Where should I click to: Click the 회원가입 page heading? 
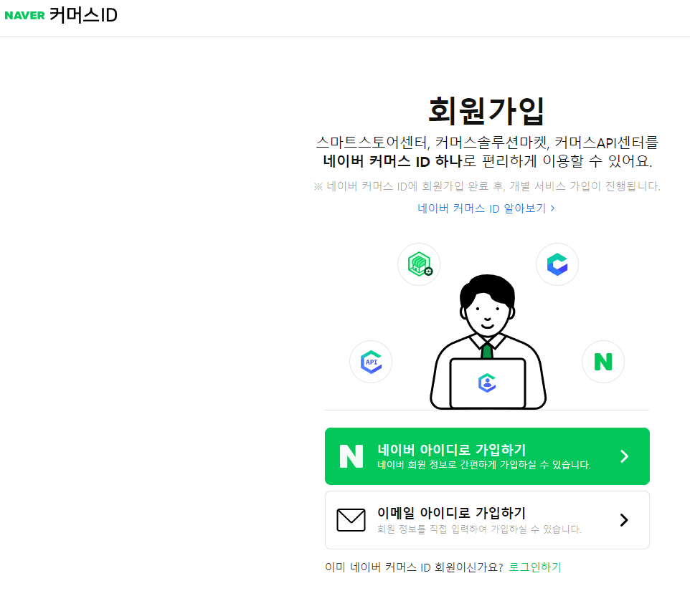[x=487, y=111]
